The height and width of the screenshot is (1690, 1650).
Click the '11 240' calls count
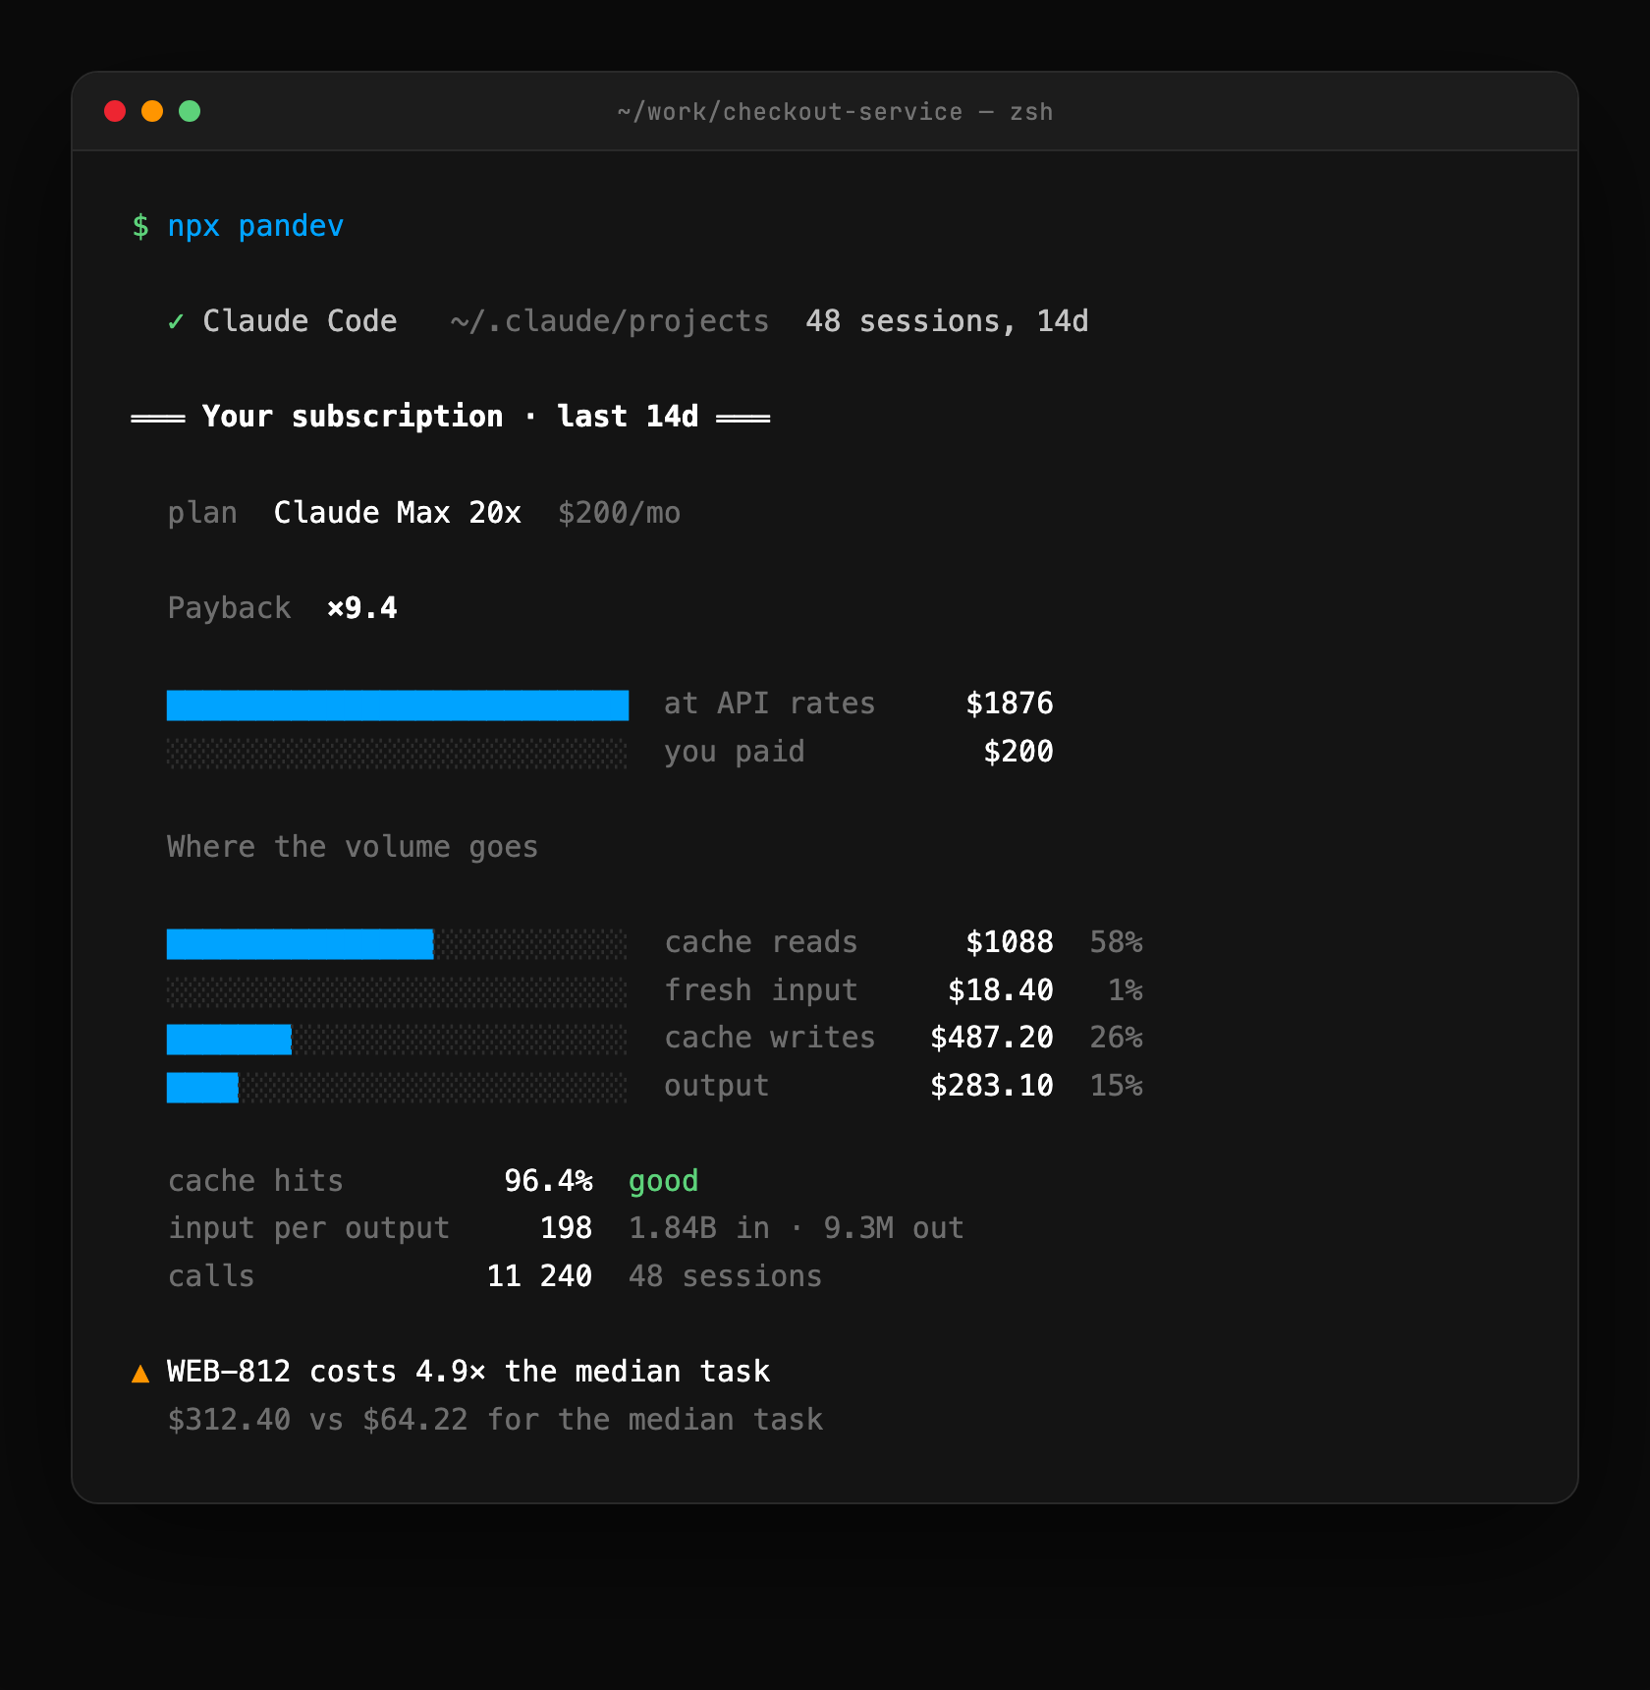point(539,1276)
